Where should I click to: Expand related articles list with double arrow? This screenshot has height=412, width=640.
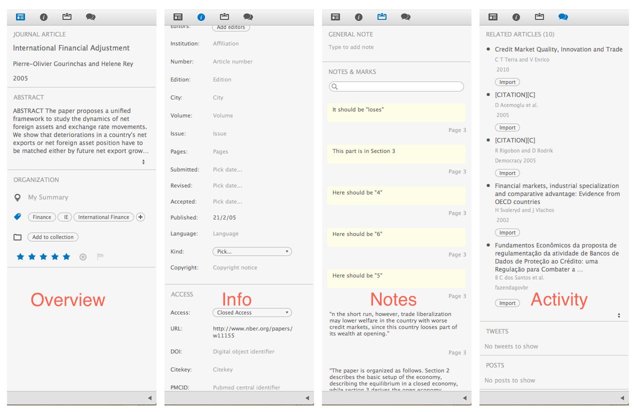(619, 315)
